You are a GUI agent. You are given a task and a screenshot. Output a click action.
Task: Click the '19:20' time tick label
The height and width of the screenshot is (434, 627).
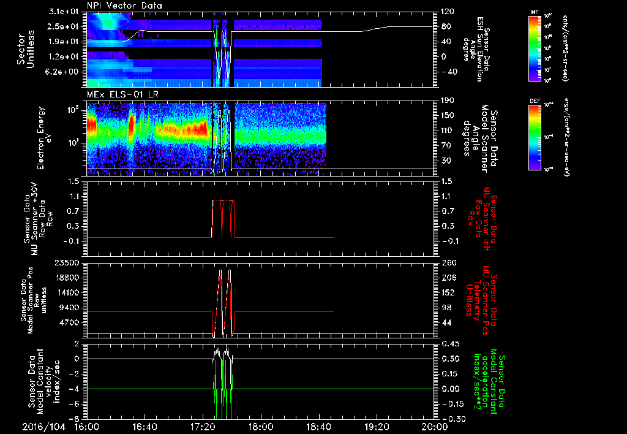coord(377,427)
